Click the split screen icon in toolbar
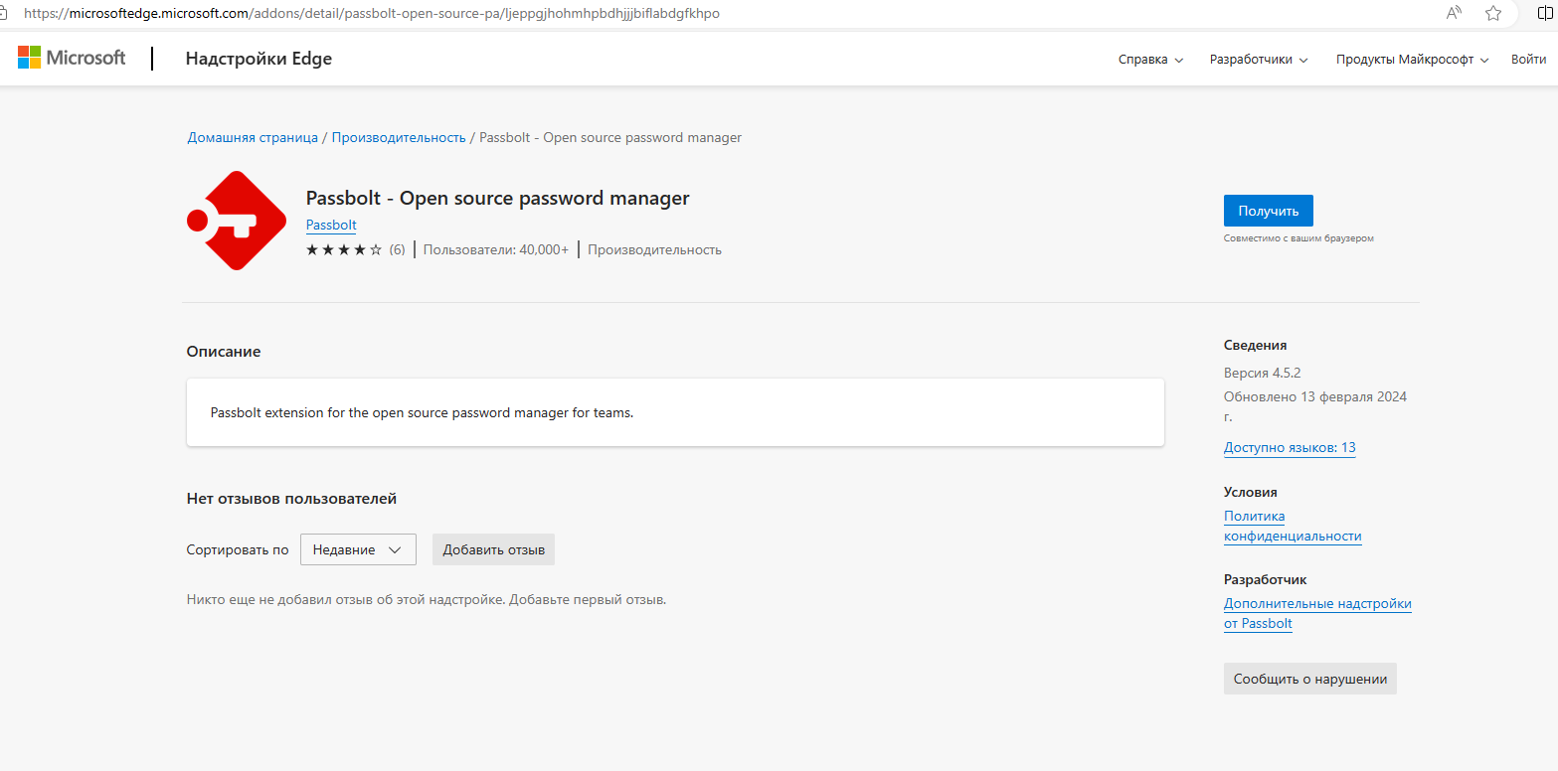The height and width of the screenshot is (771, 1558). [x=1546, y=13]
